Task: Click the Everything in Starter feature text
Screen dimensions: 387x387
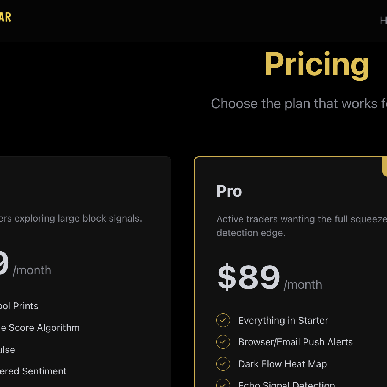Action: tap(283, 320)
